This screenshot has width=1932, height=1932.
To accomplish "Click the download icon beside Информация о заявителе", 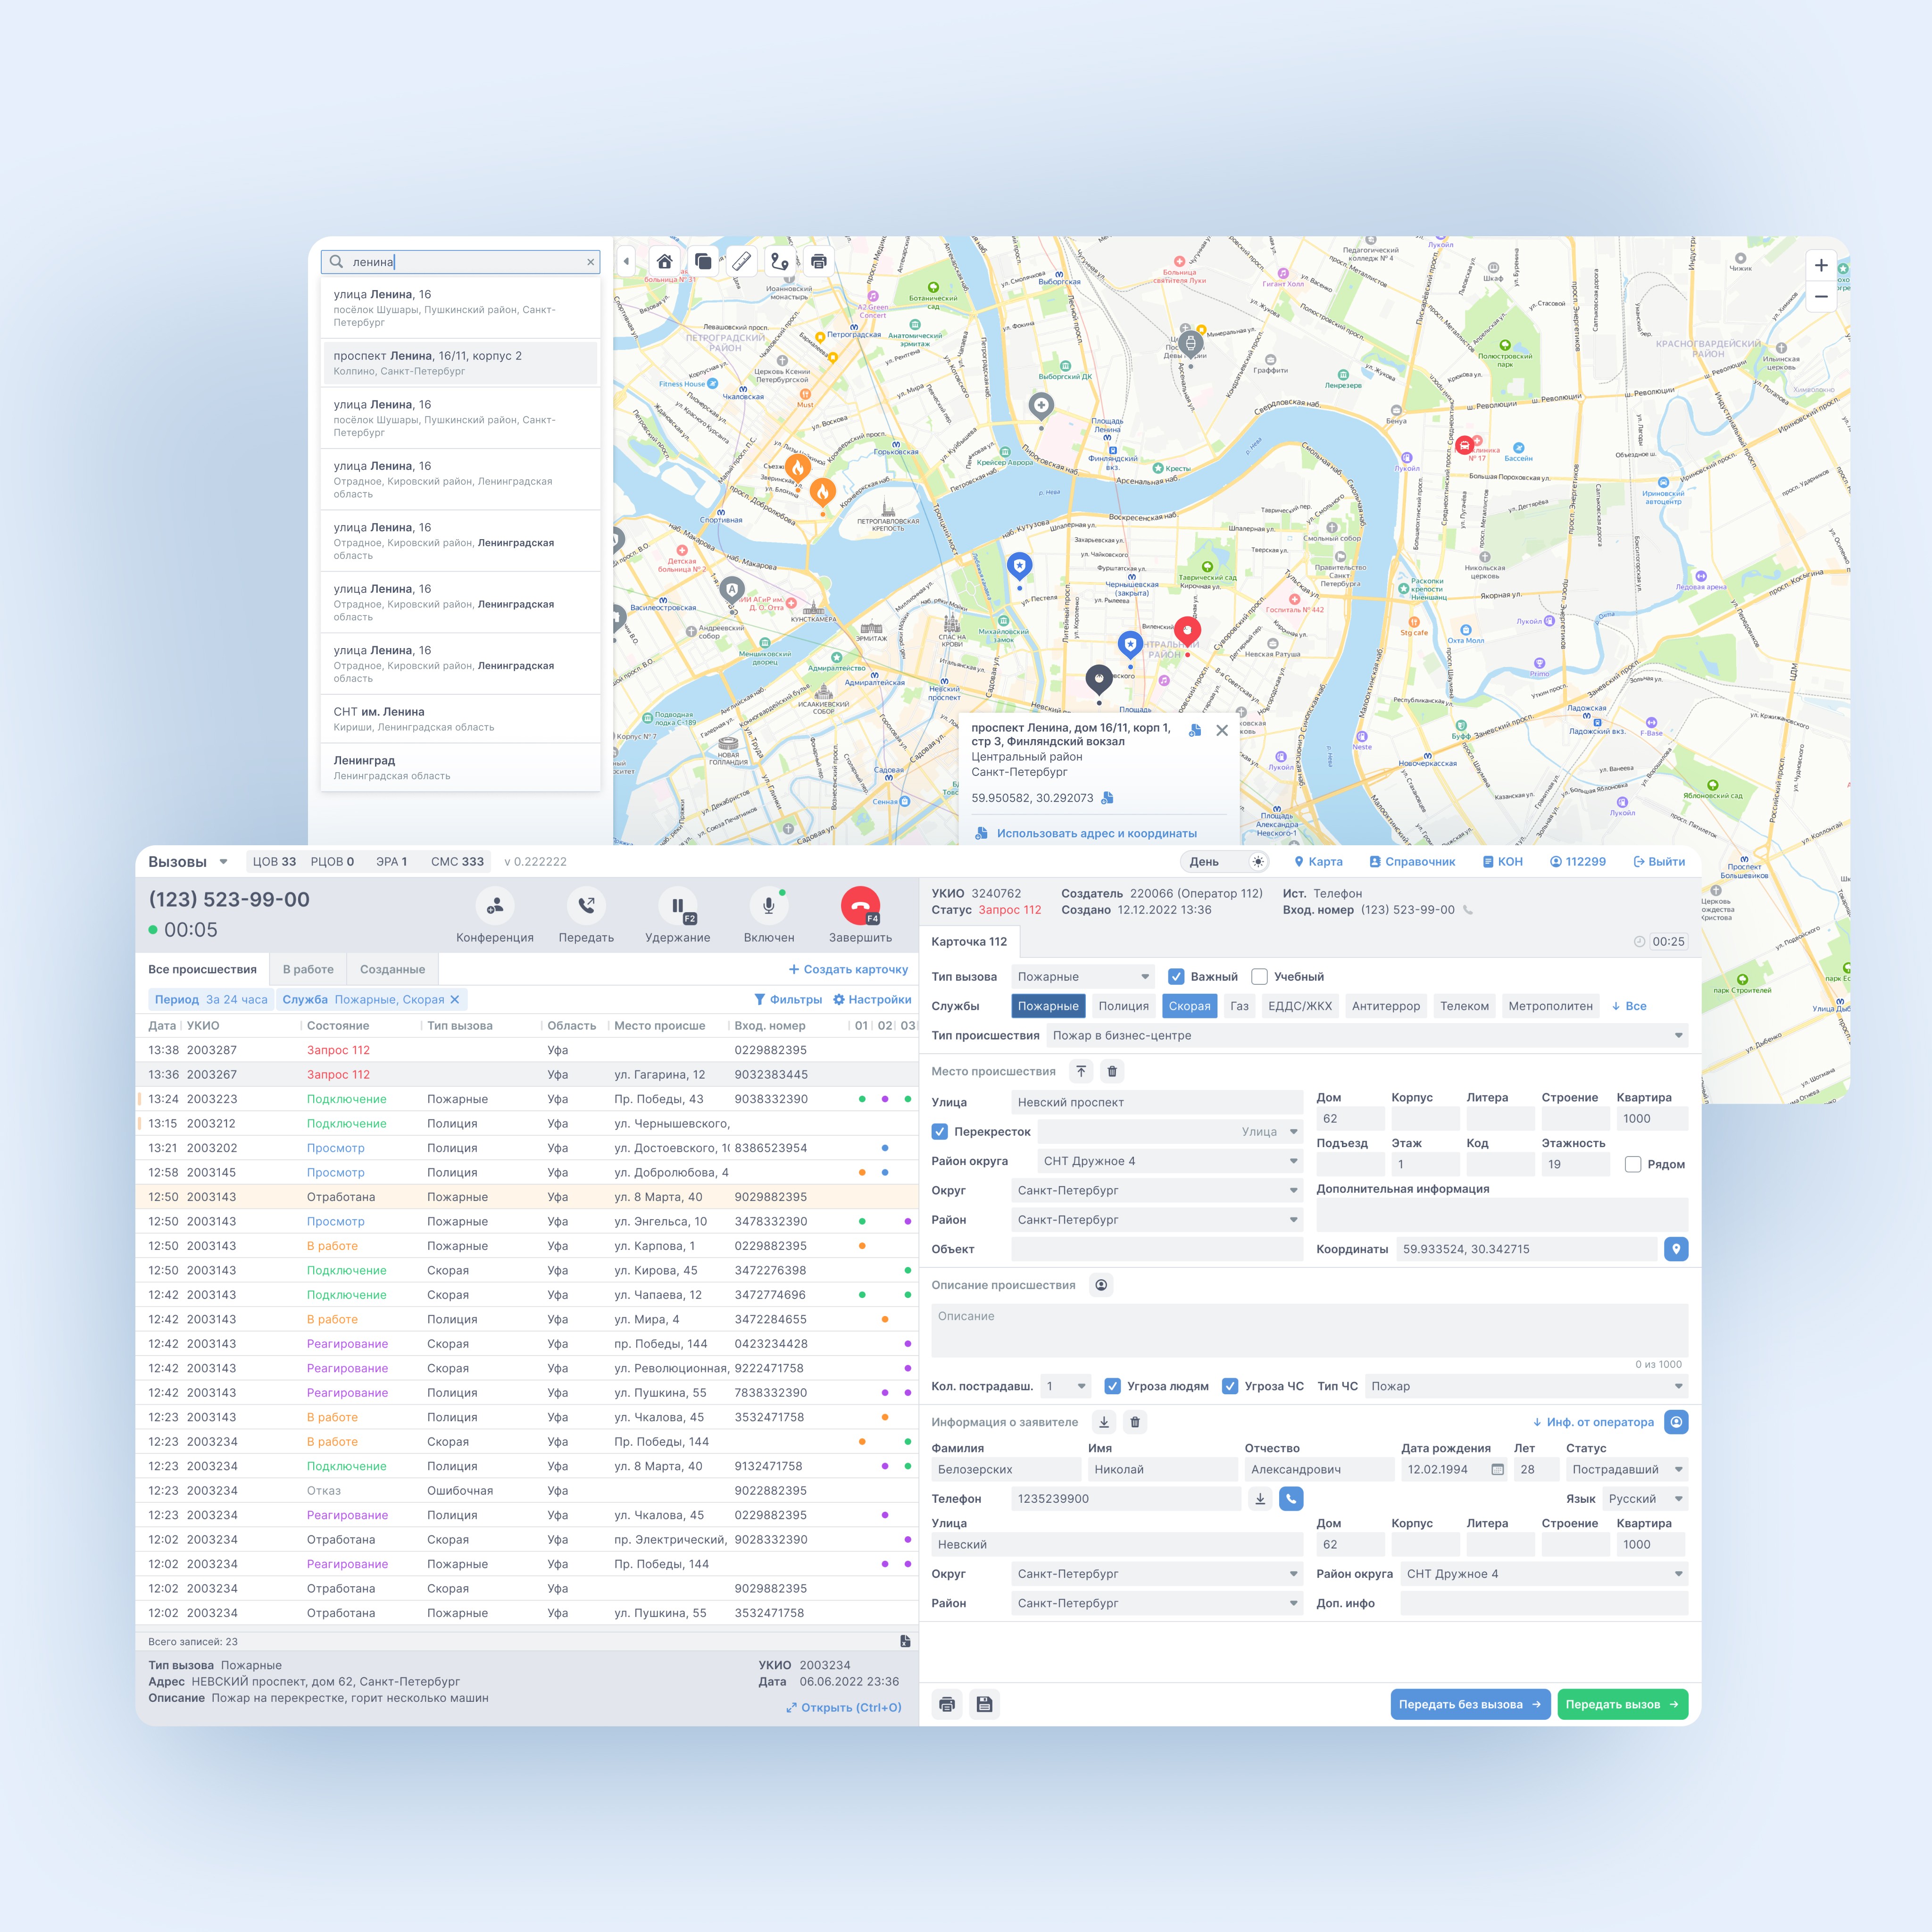I will [1104, 1422].
